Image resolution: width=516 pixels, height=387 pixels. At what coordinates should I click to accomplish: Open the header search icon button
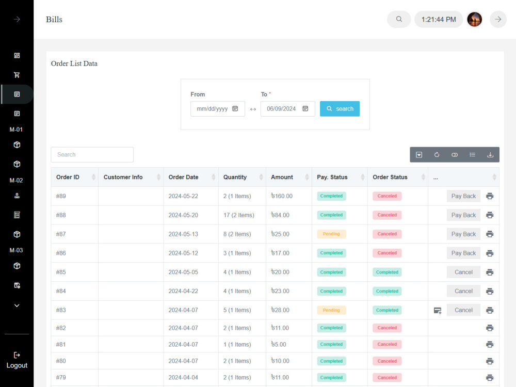(x=399, y=20)
